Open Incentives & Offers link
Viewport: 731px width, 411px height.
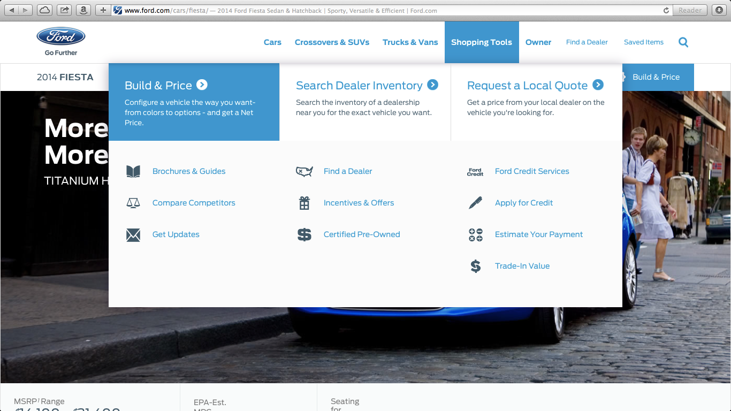tap(359, 203)
